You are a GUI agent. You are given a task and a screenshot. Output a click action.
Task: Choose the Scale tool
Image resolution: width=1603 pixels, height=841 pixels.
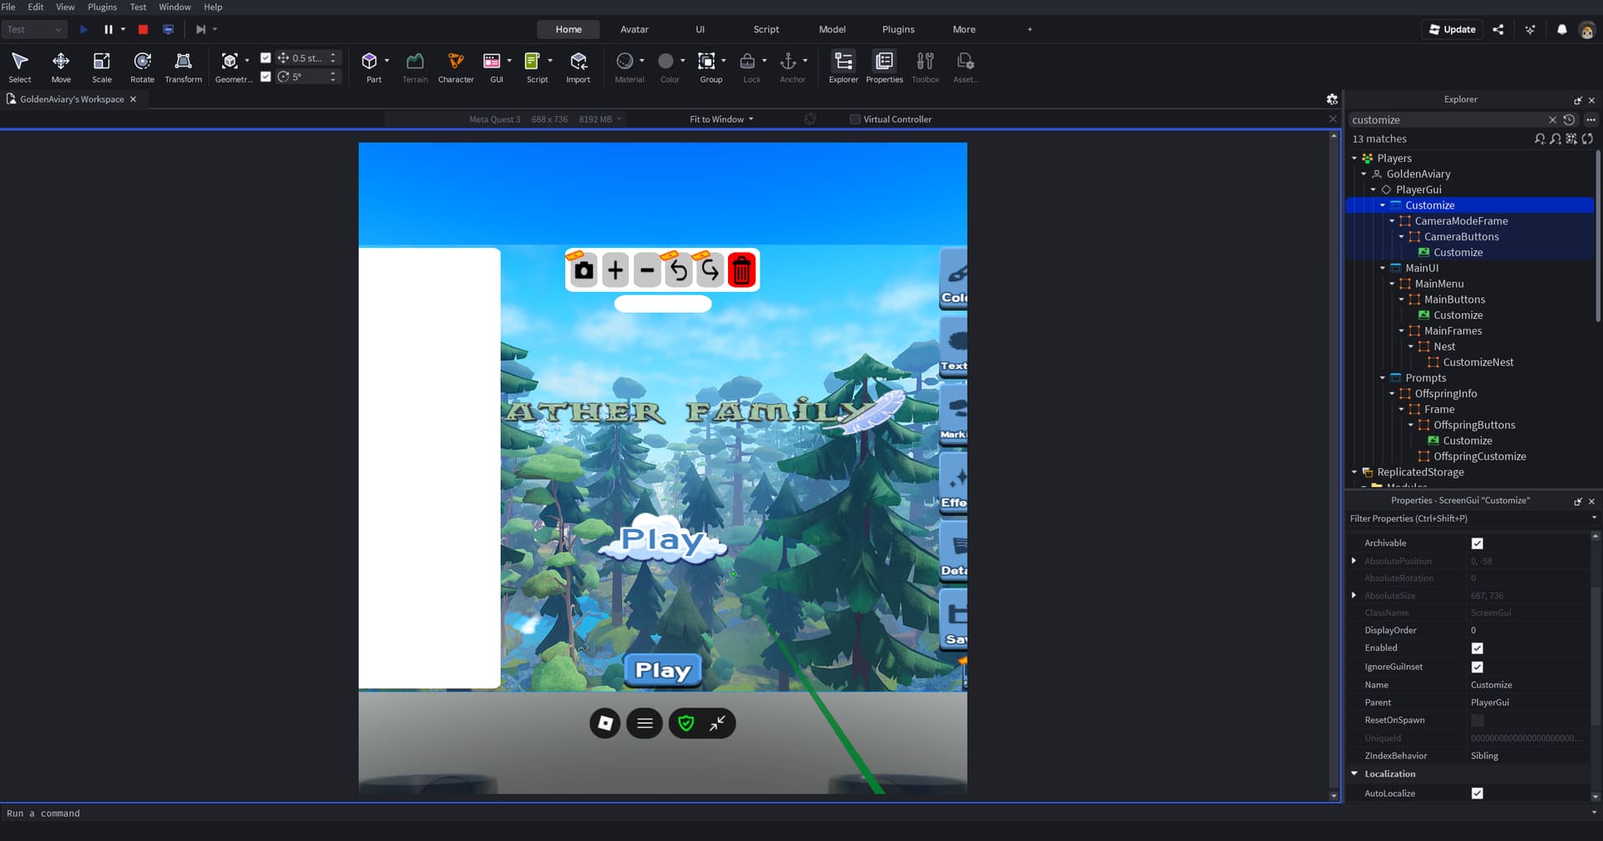tap(102, 67)
